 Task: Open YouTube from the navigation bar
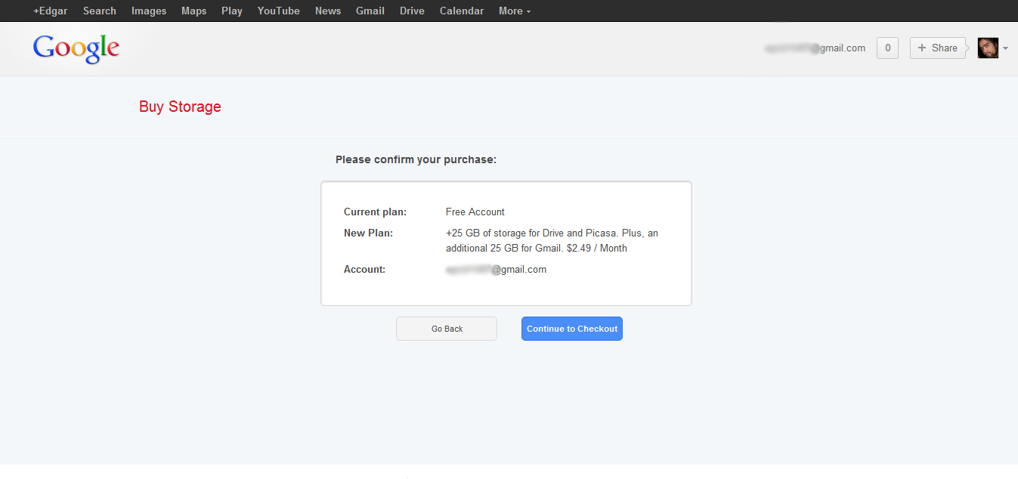pos(277,11)
